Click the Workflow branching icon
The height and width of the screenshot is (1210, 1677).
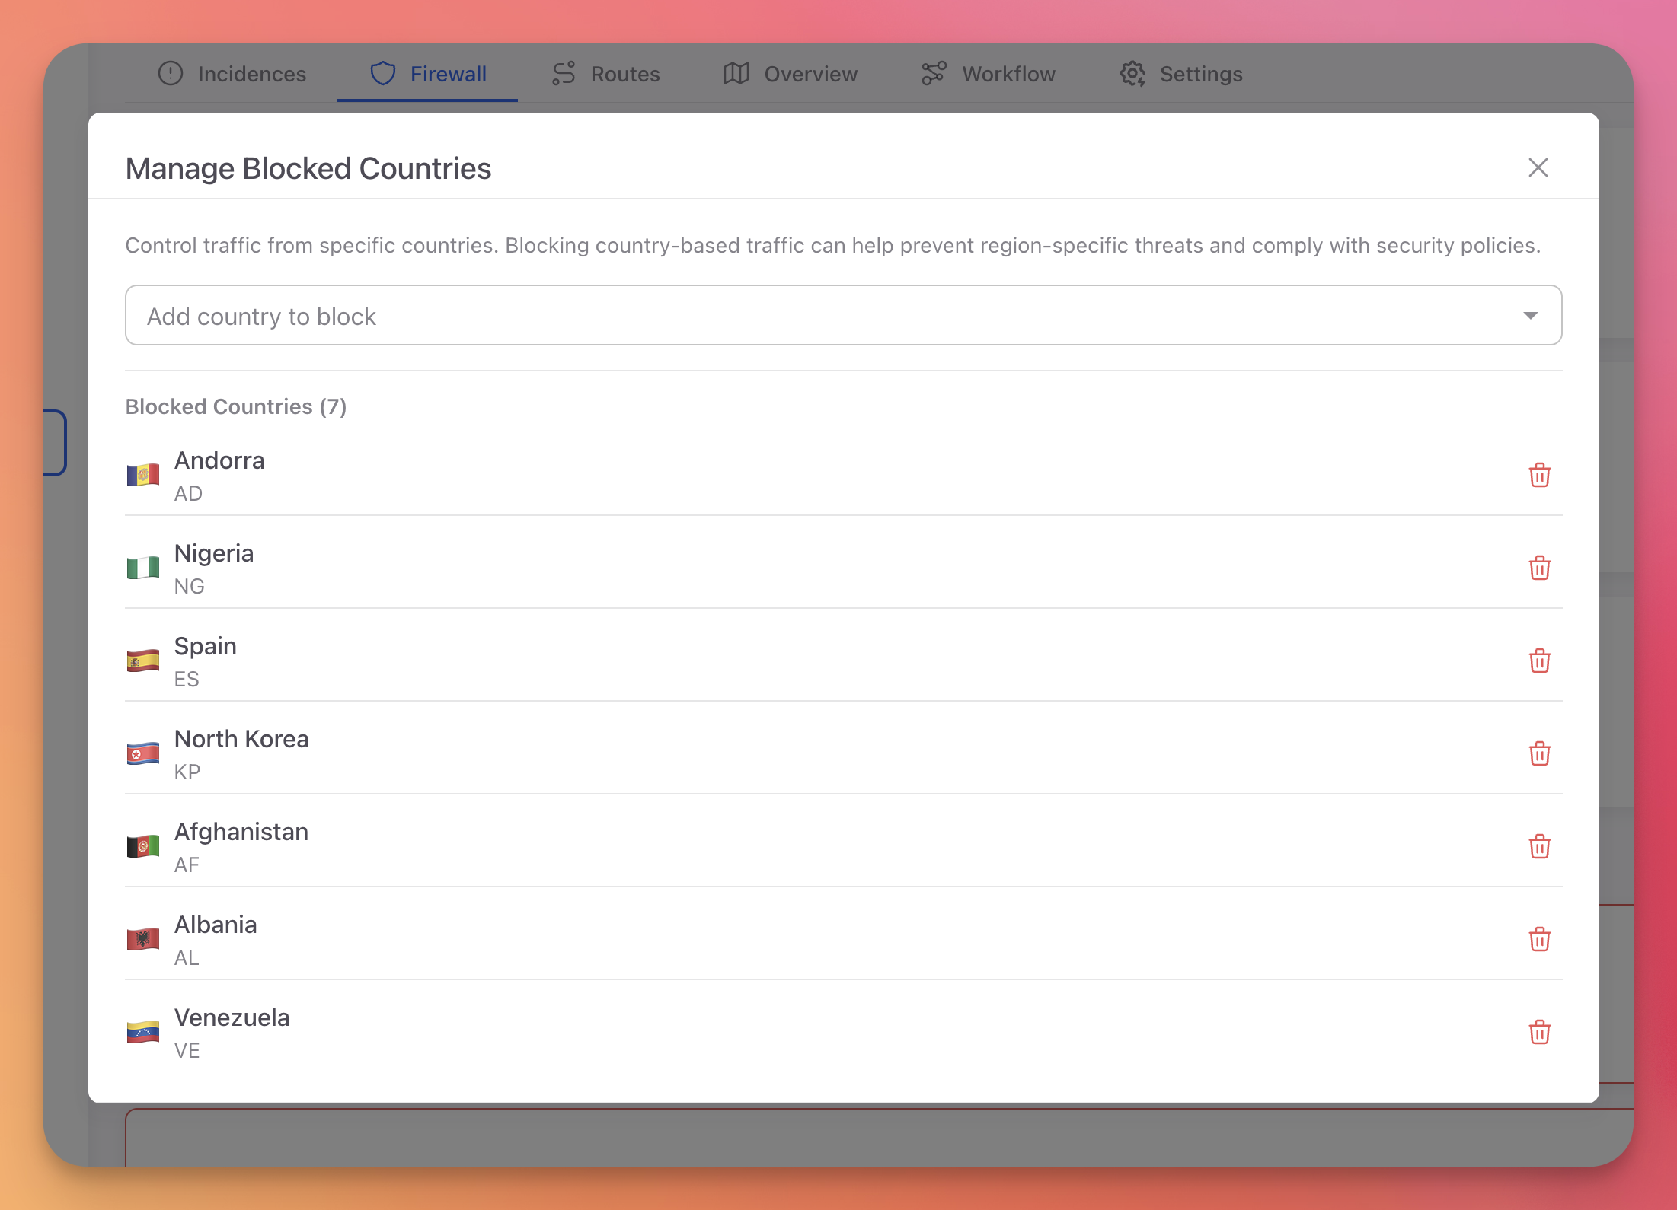[933, 74]
